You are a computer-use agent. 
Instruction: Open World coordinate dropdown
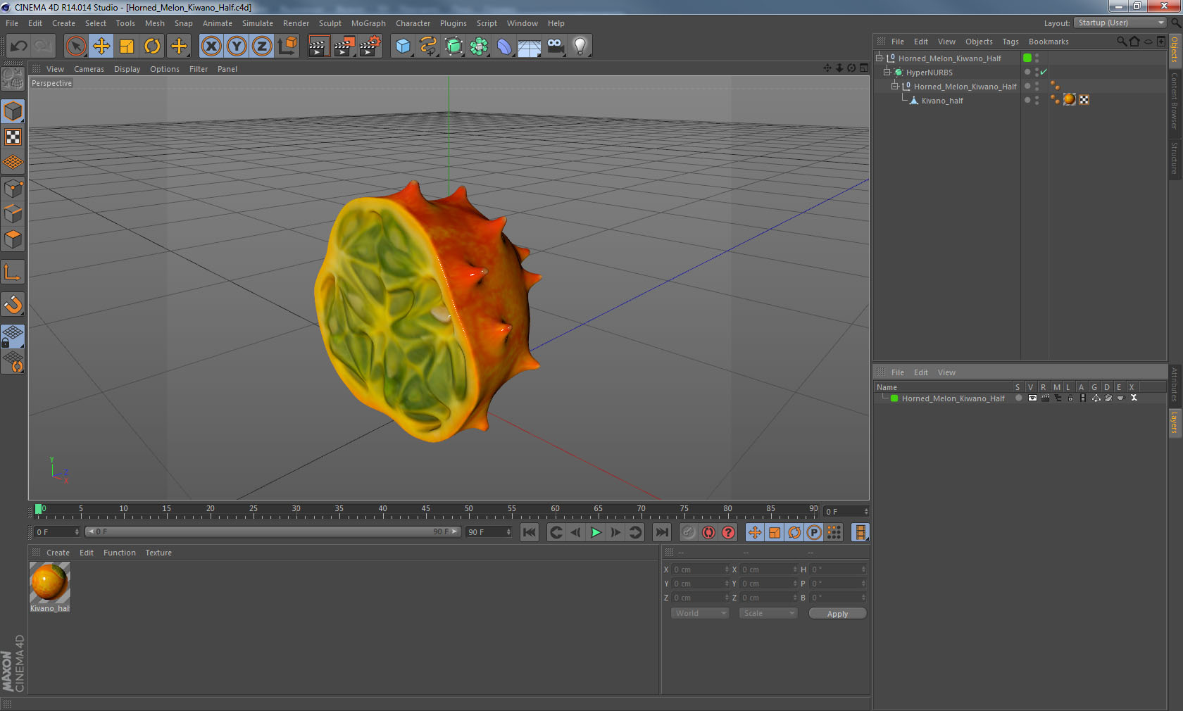(x=700, y=613)
